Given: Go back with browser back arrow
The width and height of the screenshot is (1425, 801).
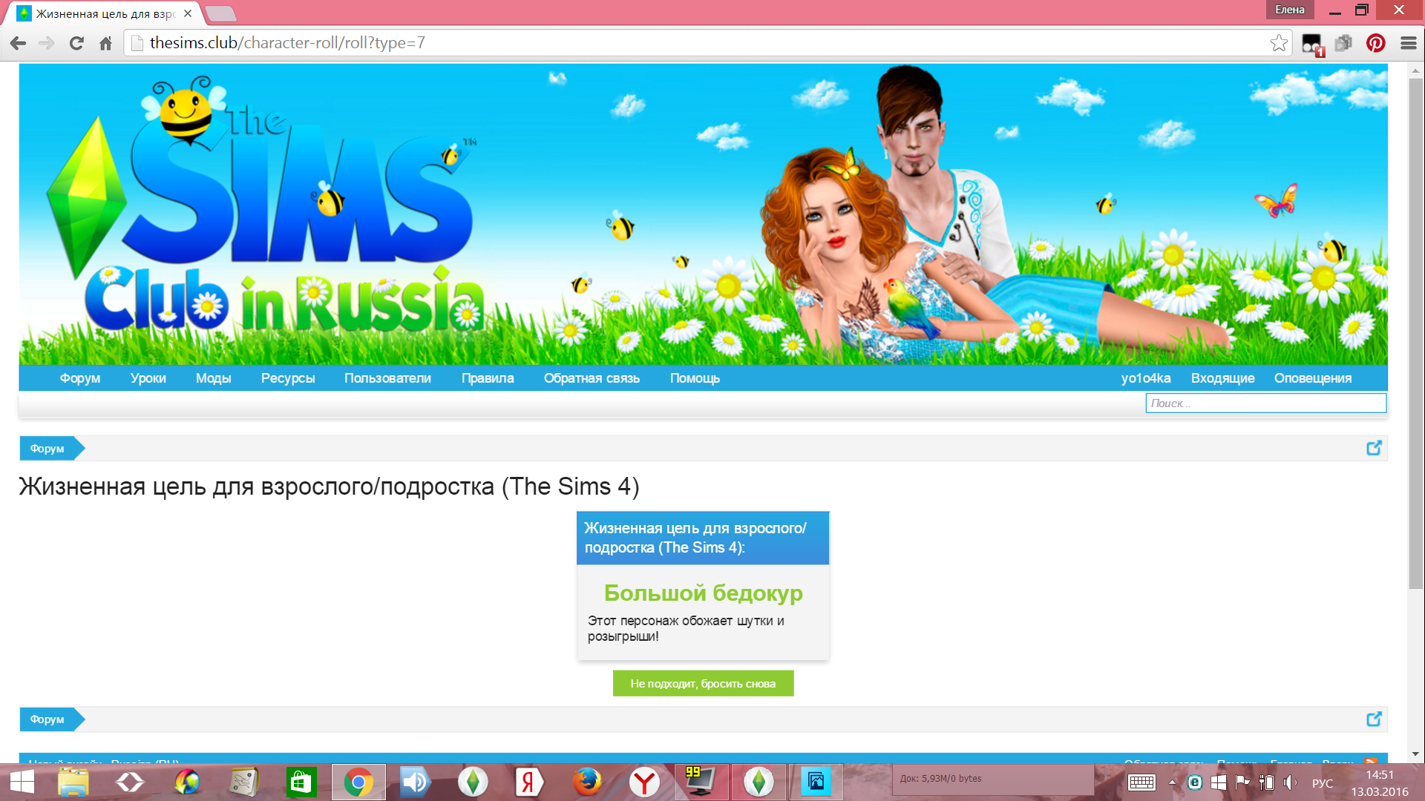Looking at the screenshot, I should (19, 43).
